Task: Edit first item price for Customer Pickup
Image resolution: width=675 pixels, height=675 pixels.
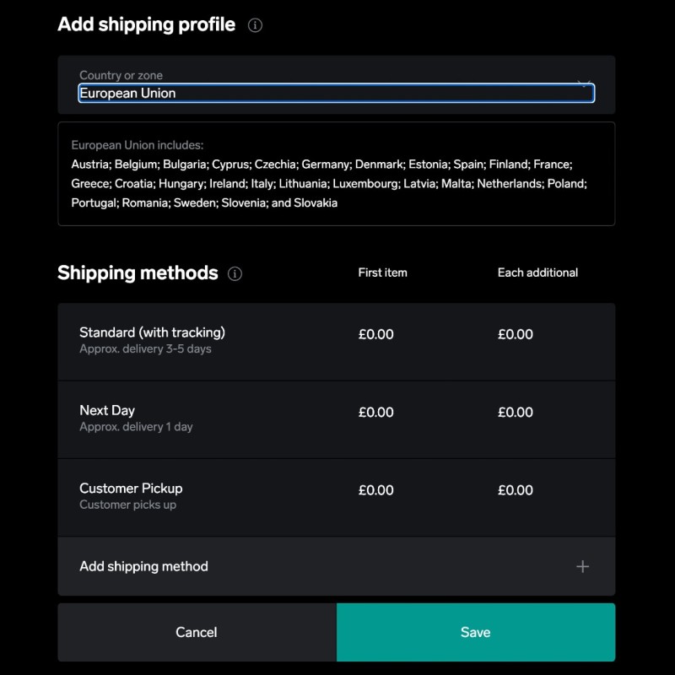Action: pos(375,490)
